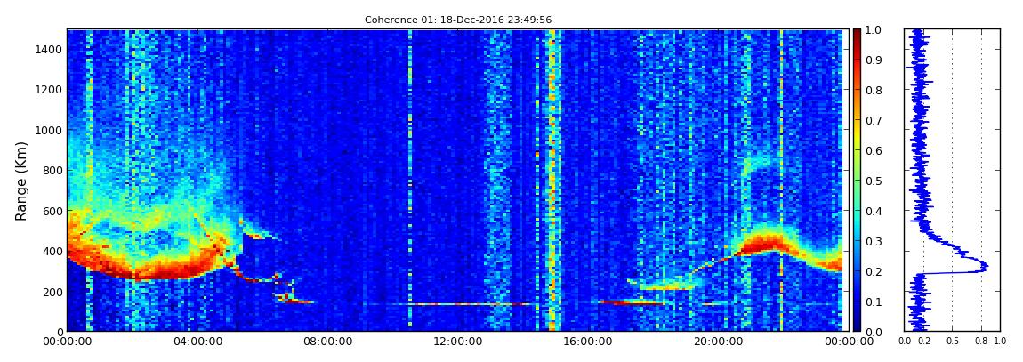Click the colorbar 0.6 tick label
This screenshot has width=1023, height=362.
coord(875,150)
